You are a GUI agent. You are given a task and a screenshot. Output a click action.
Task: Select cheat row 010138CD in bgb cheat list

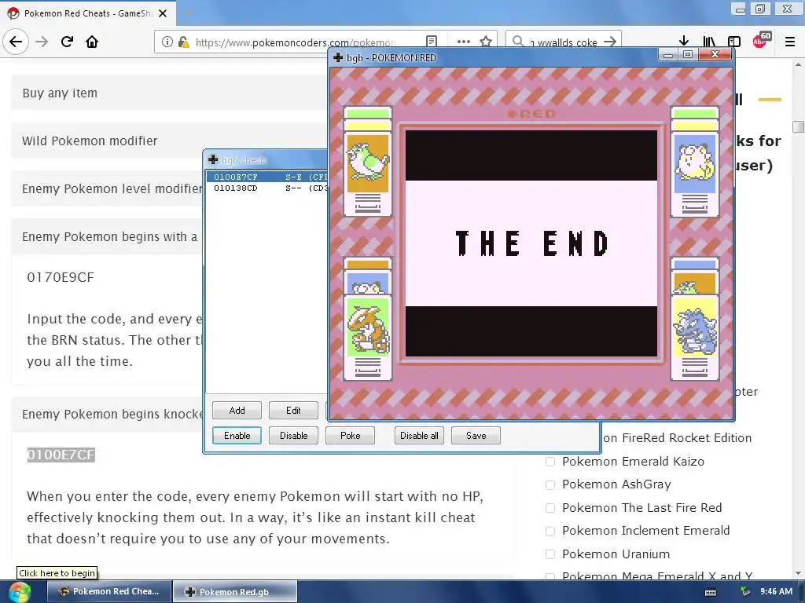point(267,188)
